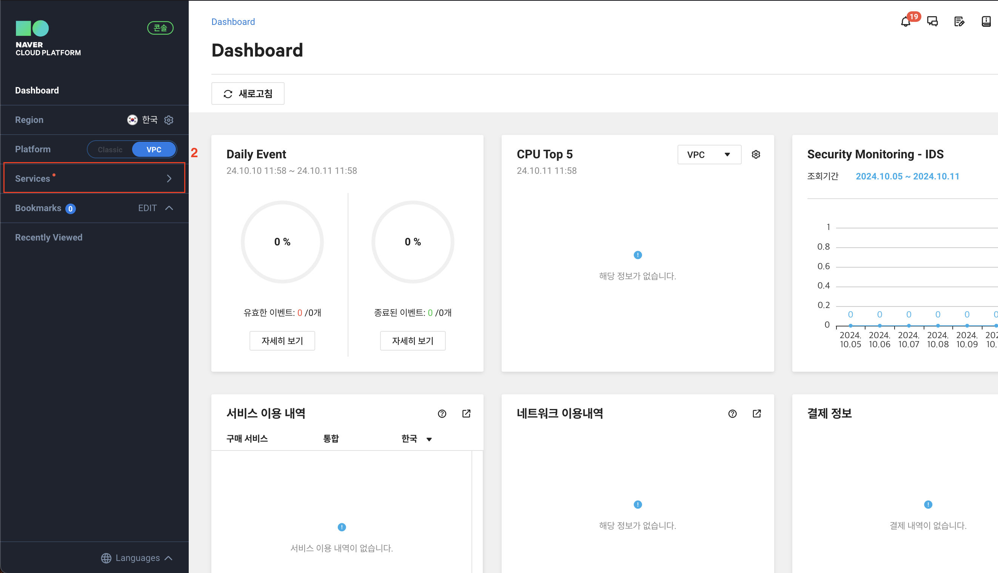The width and height of the screenshot is (998, 573).
Task: Click the Region settings gear icon
Action: coord(169,120)
